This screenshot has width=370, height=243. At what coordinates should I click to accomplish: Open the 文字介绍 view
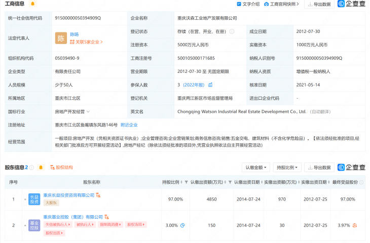click(x=248, y=4)
